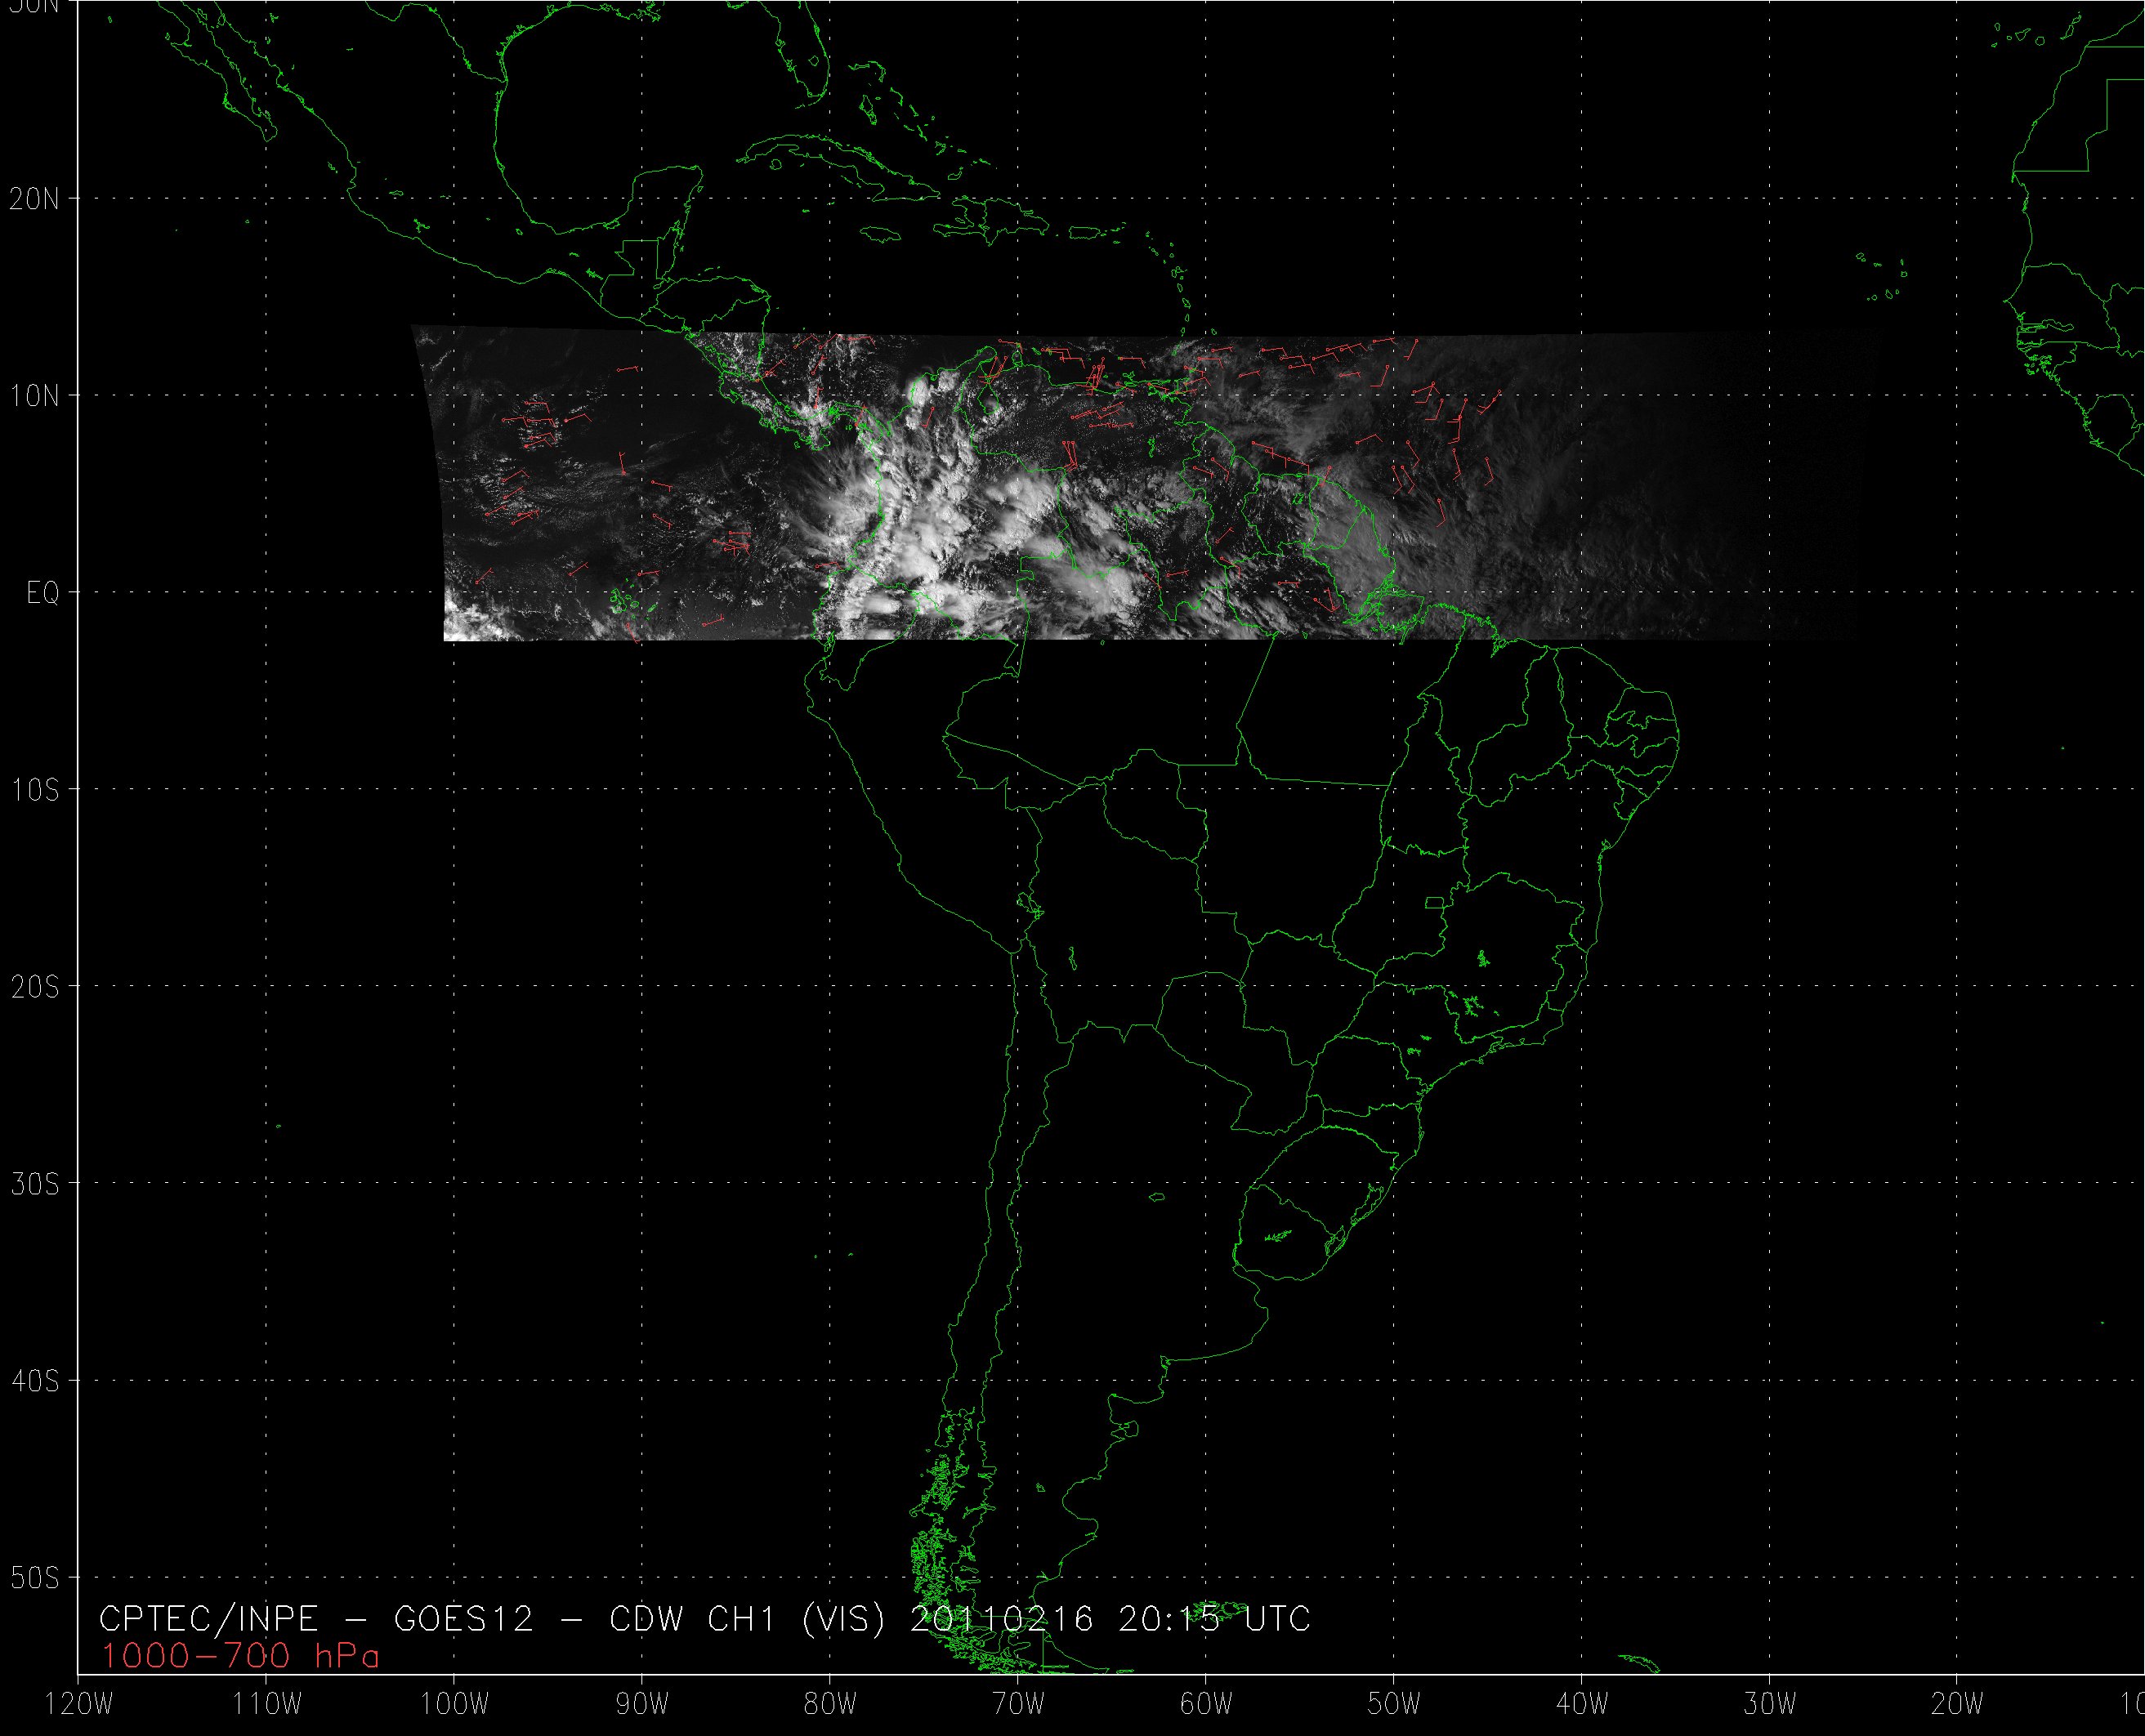Click the 90W longitude label
Screen dimensions: 2145x1736
click(x=642, y=1705)
